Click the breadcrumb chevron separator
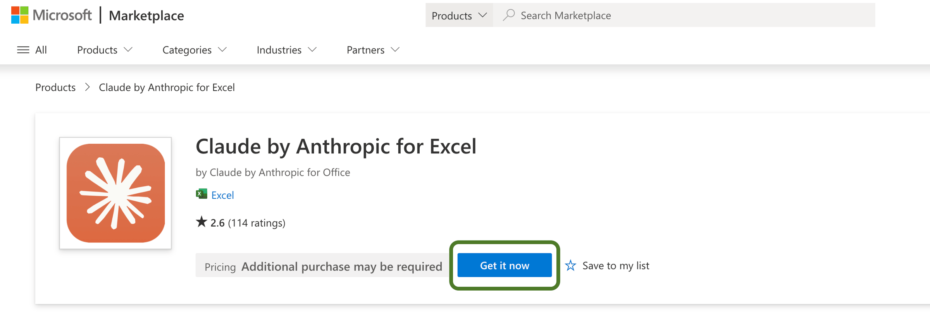 pos(88,88)
